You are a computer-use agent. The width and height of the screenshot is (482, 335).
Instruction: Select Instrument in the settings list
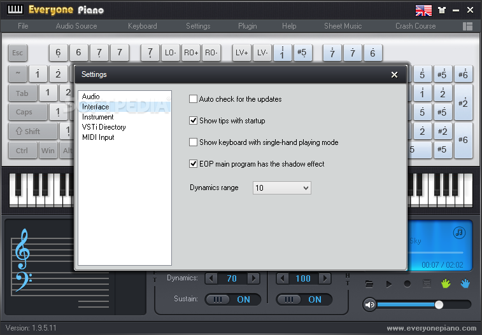click(x=125, y=117)
